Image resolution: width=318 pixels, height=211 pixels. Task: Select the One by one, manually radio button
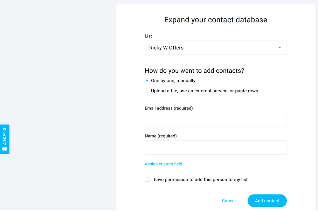tap(147, 81)
